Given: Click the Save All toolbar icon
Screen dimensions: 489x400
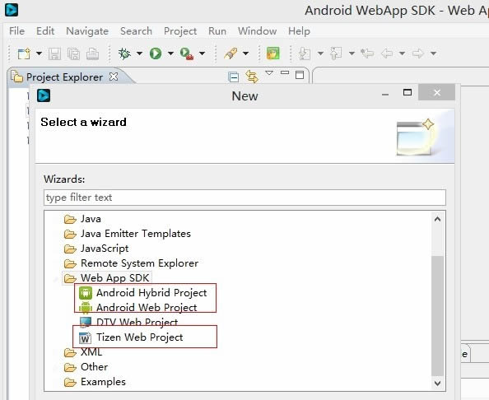Looking at the screenshot, I should pos(73,53).
